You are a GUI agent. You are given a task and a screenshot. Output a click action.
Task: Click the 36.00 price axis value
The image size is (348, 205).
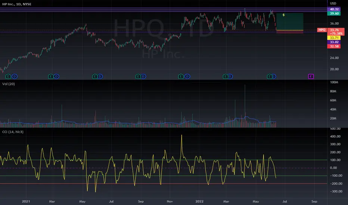coord(334,23)
